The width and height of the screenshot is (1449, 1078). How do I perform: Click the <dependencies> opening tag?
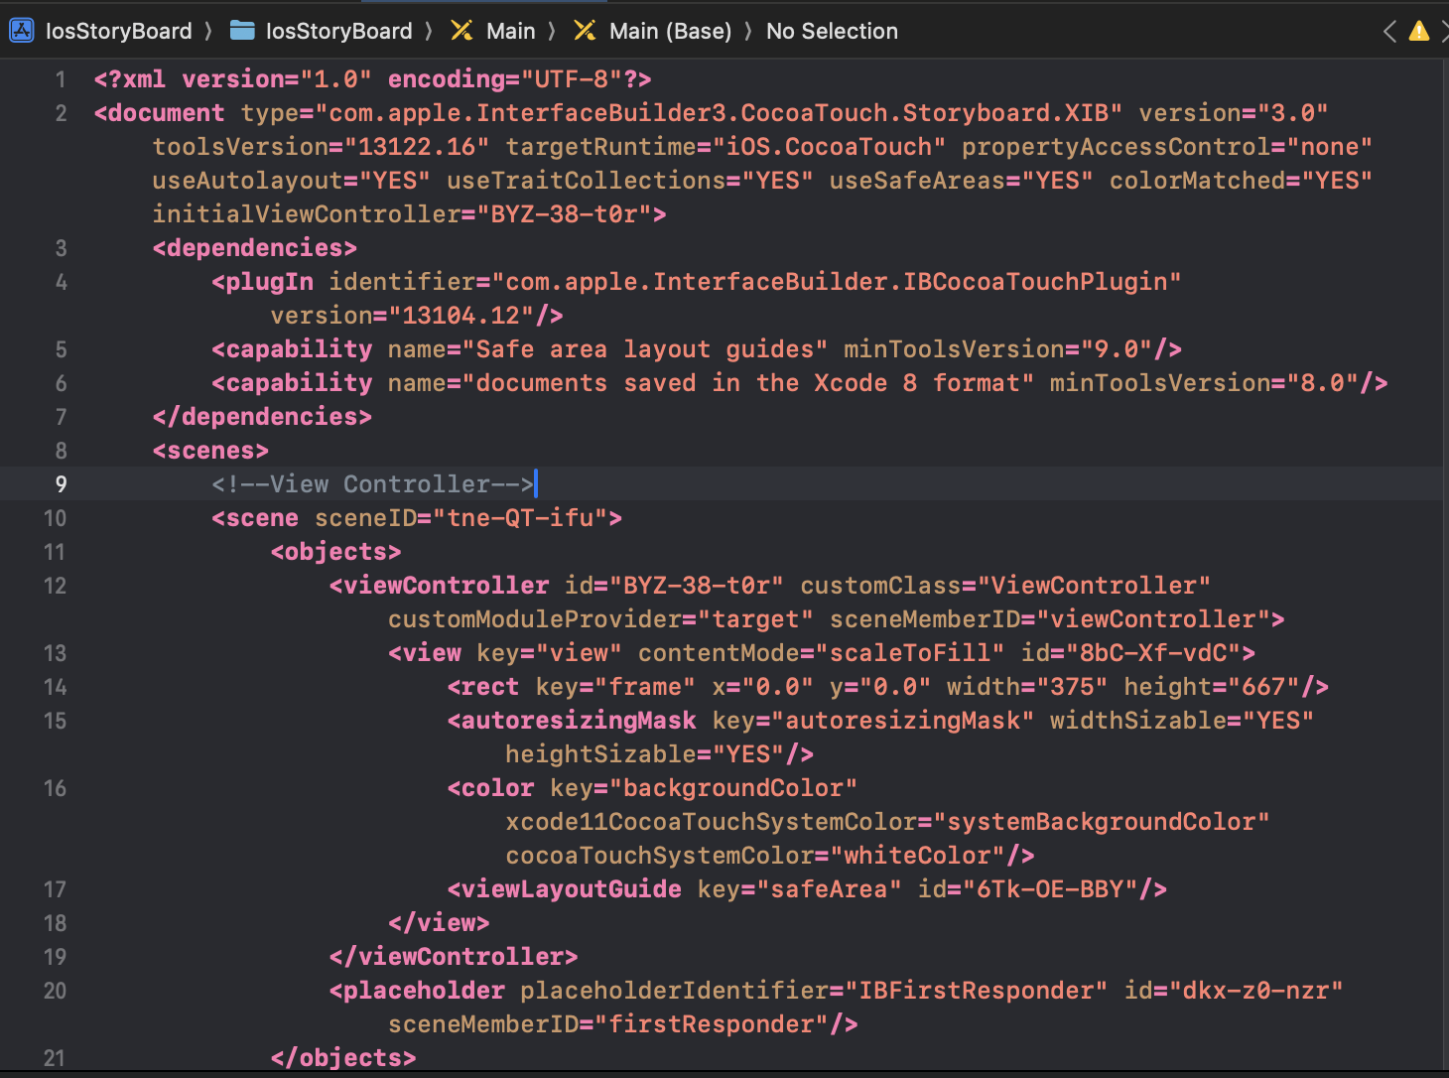click(255, 248)
